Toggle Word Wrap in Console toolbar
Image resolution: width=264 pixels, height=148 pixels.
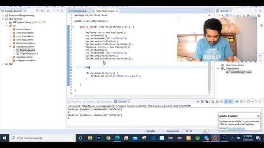click(222, 102)
